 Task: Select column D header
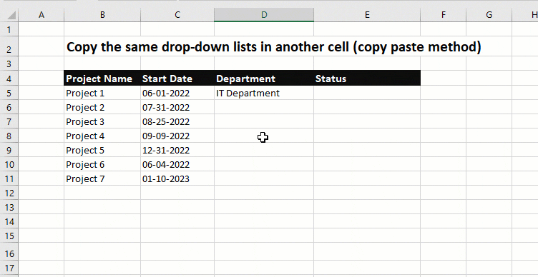click(x=264, y=15)
